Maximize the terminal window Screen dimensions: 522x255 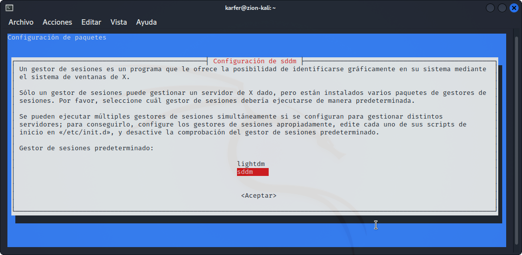point(502,8)
